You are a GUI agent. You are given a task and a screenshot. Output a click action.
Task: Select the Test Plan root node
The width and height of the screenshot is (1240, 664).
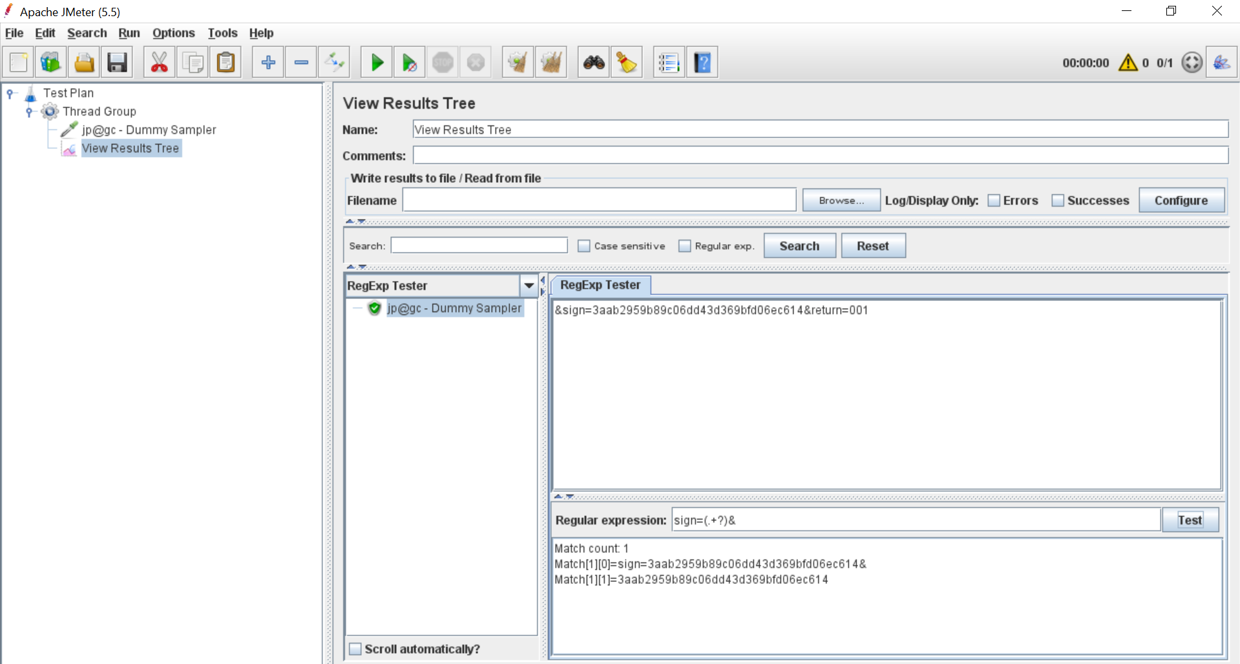[68, 93]
